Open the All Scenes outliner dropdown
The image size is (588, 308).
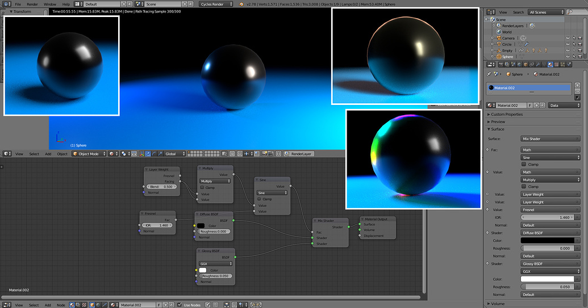(x=546, y=12)
